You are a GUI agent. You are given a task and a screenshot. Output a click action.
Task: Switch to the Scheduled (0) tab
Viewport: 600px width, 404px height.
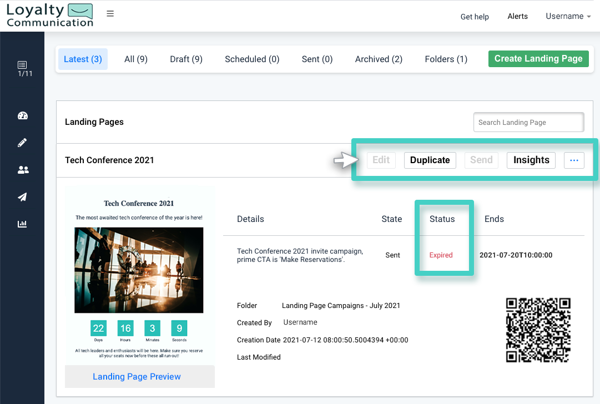click(x=252, y=59)
